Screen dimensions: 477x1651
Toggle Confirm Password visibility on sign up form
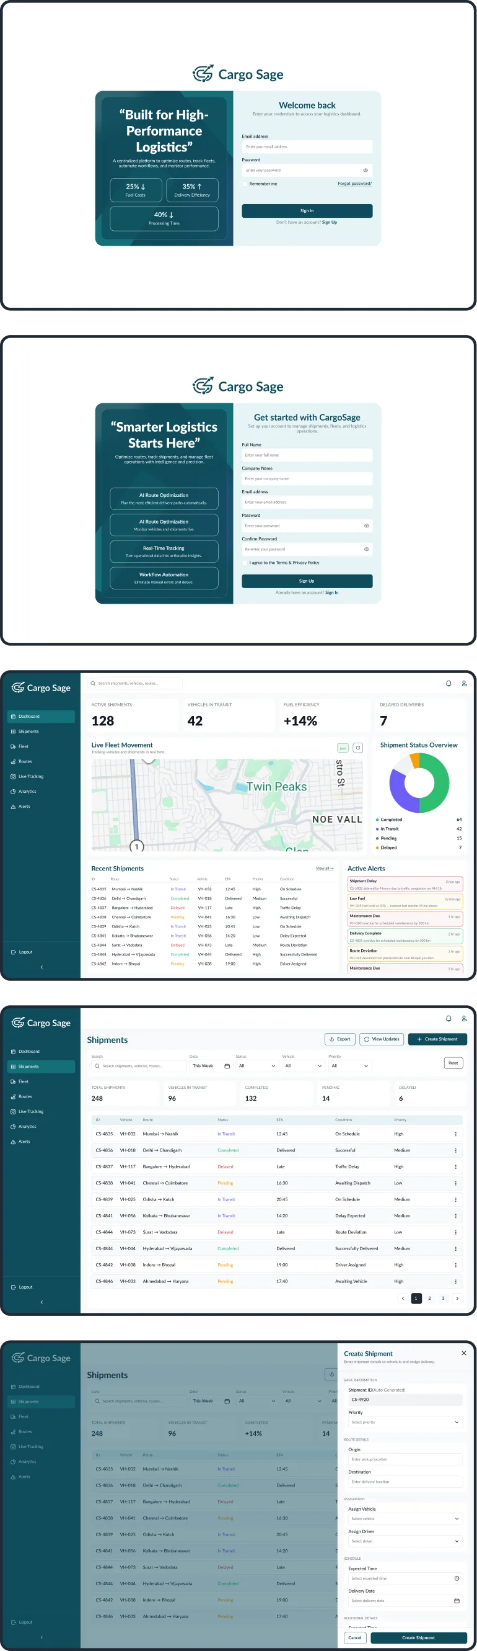point(366,549)
